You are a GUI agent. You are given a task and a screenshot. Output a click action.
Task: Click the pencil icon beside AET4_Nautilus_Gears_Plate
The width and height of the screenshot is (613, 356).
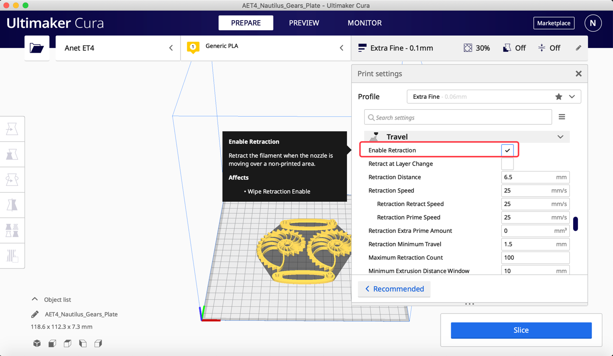pos(35,314)
